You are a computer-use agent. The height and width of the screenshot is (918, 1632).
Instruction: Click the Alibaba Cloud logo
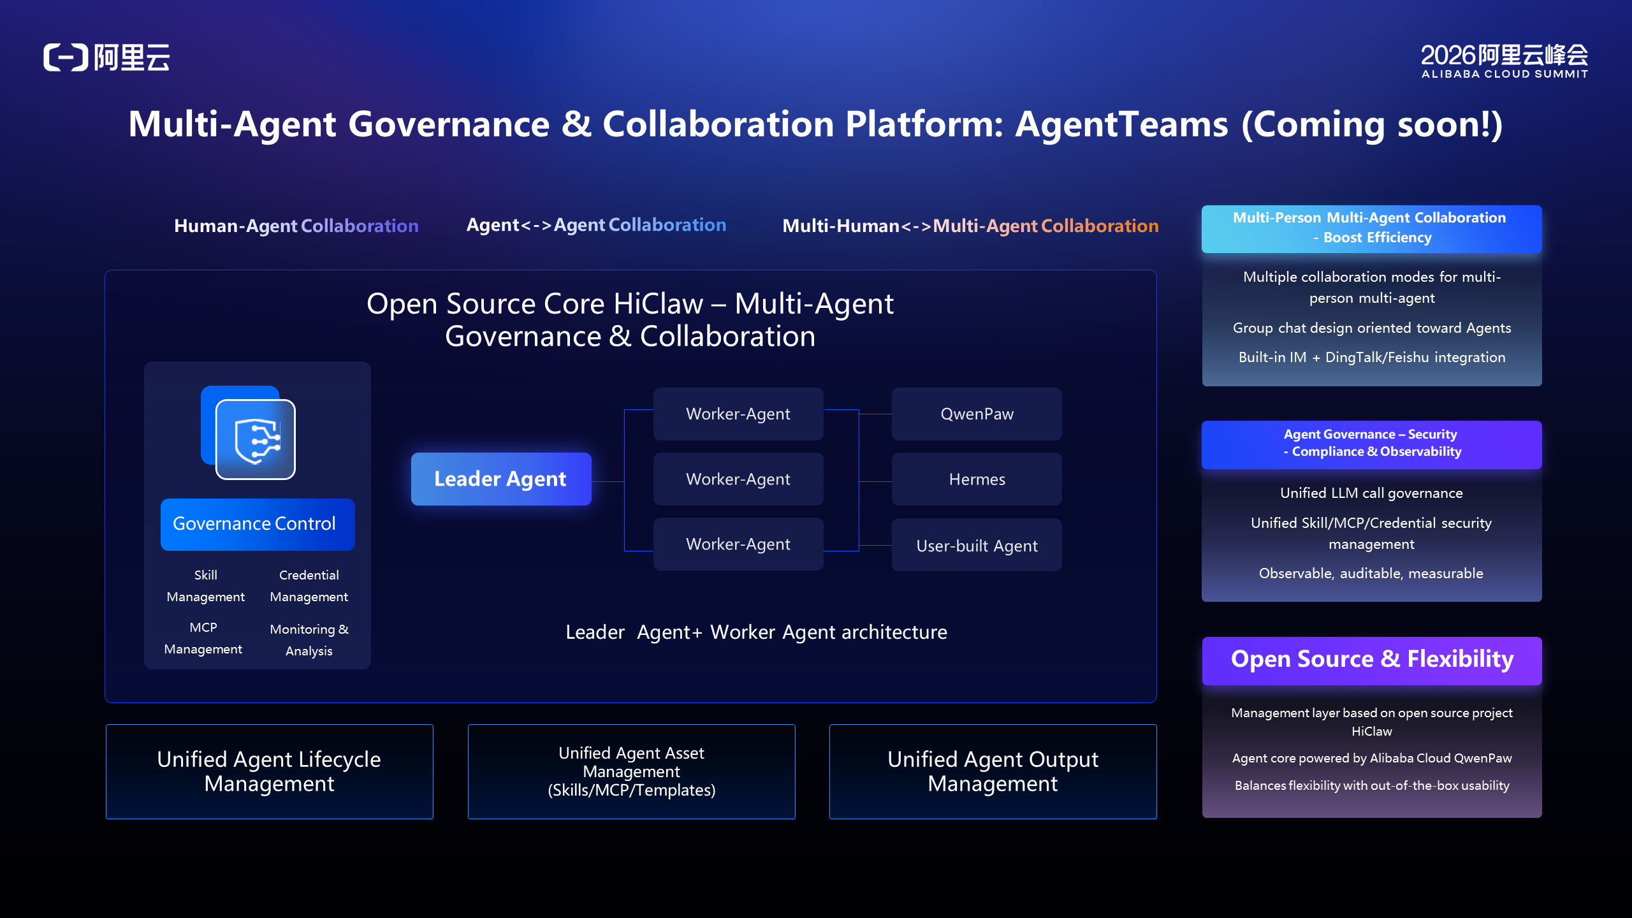click(106, 57)
